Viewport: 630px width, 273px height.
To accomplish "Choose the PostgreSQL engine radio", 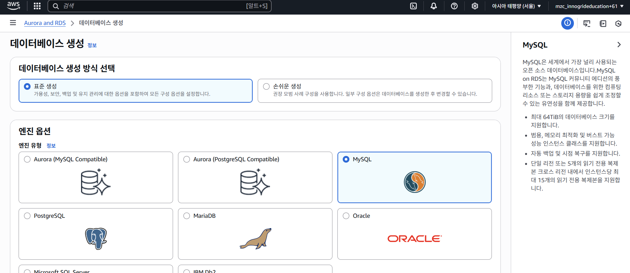I will (x=27, y=216).
